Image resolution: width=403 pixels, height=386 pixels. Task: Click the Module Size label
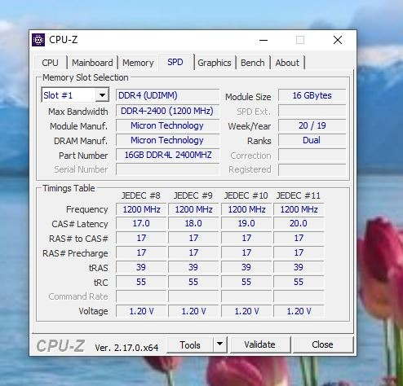pos(248,97)
